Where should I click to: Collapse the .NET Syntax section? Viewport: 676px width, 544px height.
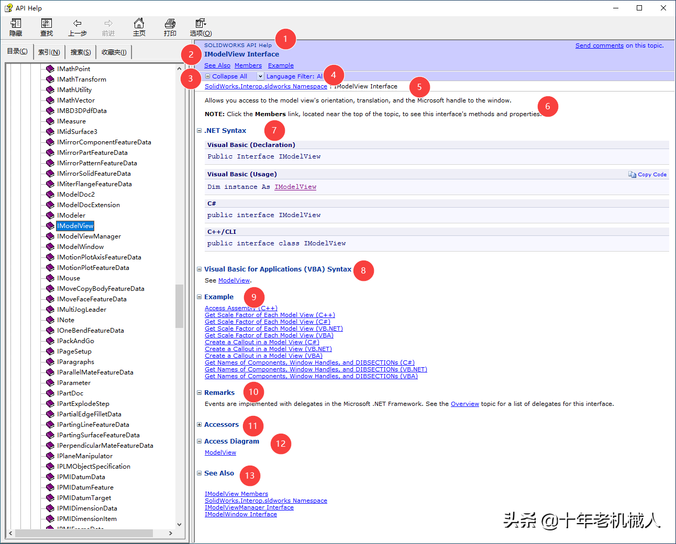click(199, 131)
